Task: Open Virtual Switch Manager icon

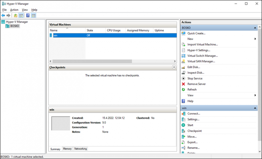Action: [184, 56]
